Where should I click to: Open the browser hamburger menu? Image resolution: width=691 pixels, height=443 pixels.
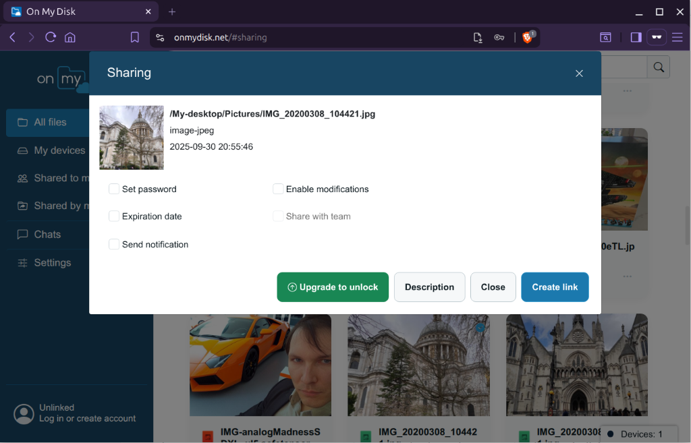coord(678,38)
